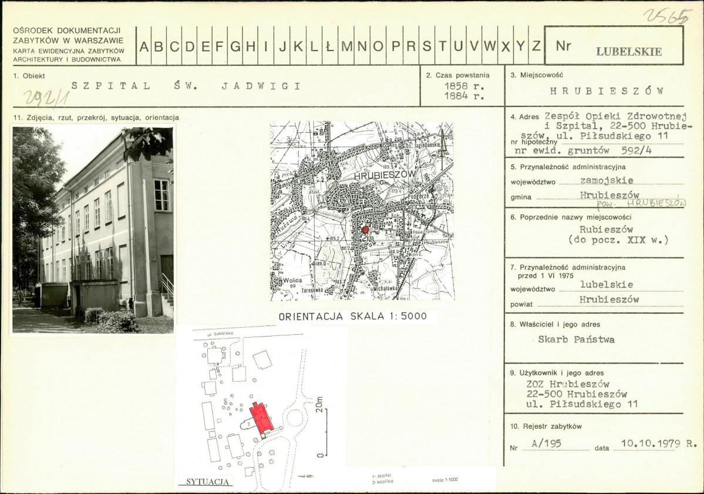Click the 20m scale bar on the site plan

tap(322, 426)
